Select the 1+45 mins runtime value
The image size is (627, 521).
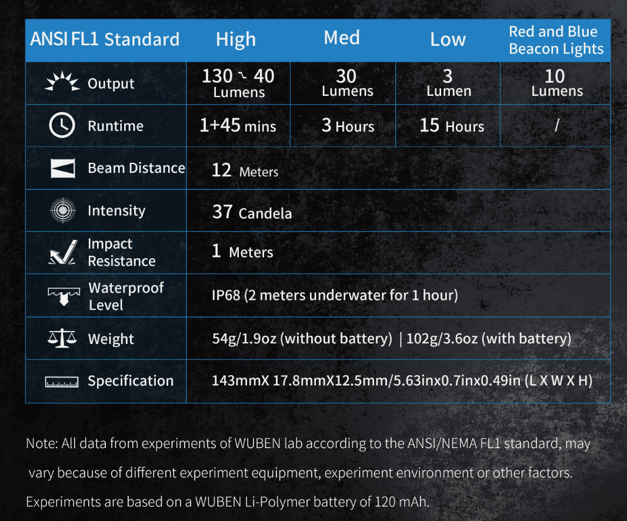[238, 126]
